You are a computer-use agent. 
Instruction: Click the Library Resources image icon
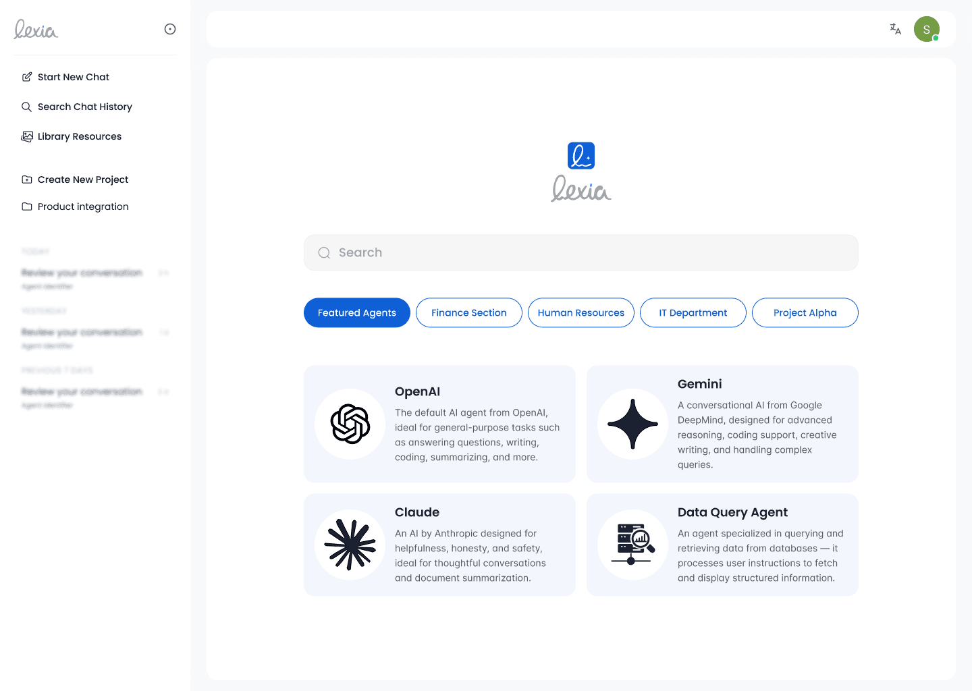[x=27, y=136]
